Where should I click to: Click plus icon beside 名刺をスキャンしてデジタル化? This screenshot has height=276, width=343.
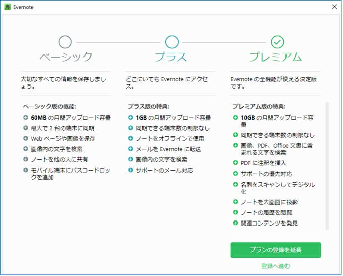[235, 184]
